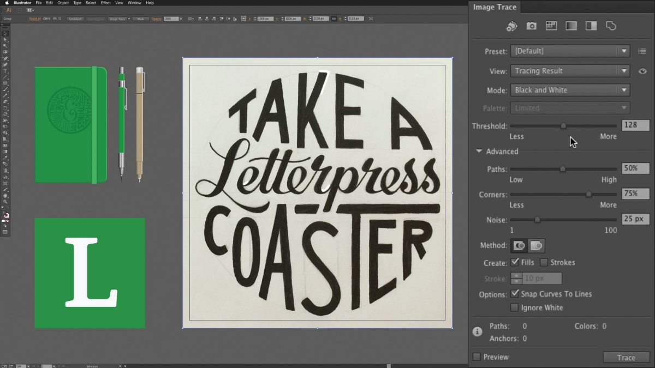Click the Black and White preset icon

[591, 26]
